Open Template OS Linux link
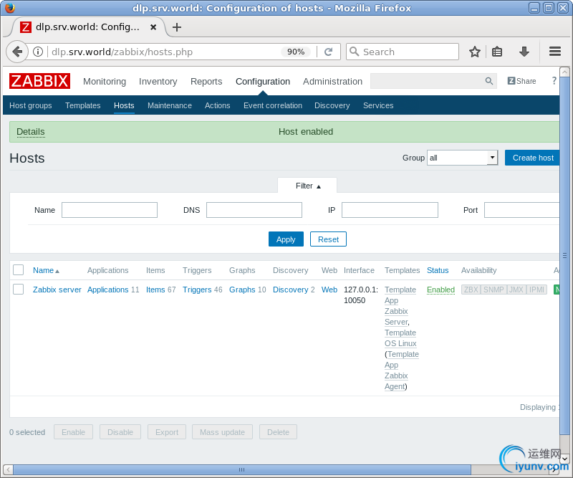 click(400, 338)
